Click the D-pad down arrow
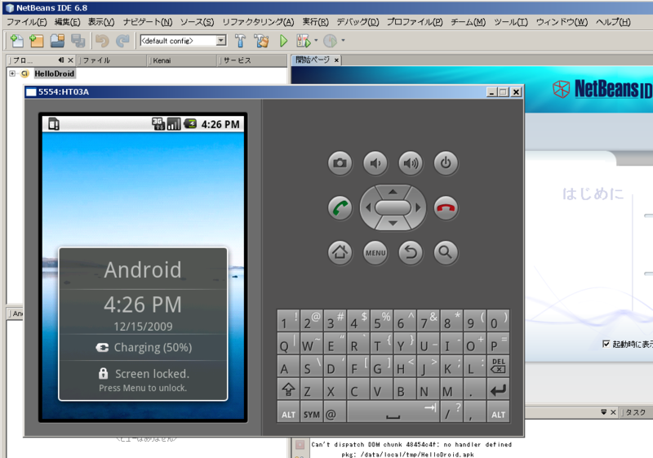Screen dimensions: 653x458 coord(393,224)
